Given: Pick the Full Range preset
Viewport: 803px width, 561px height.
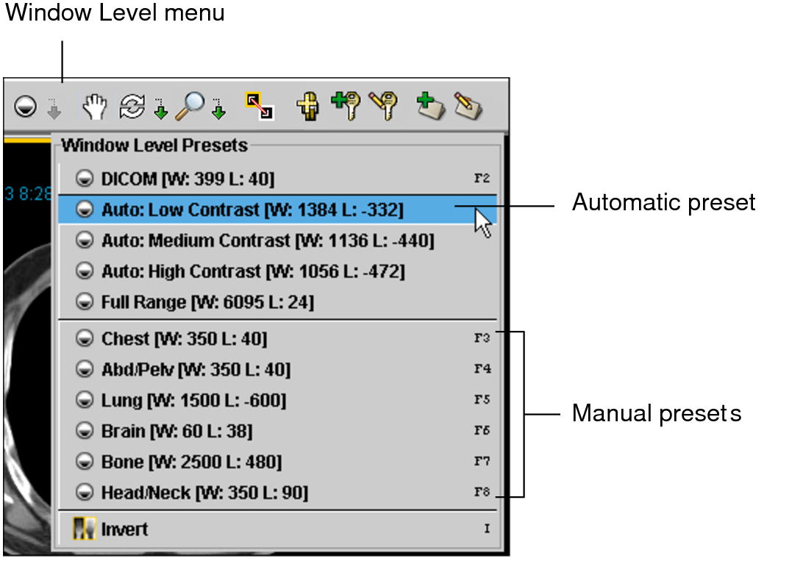Looking at the screenshot, I should 207,302.
